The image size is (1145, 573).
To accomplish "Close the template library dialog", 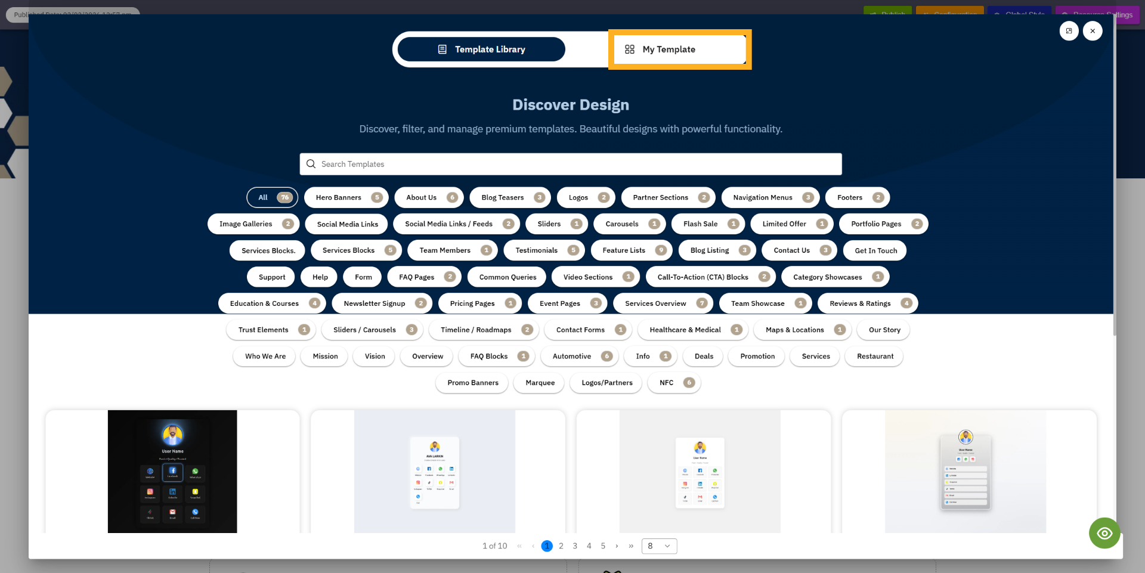I will (x=1093, y=31).
